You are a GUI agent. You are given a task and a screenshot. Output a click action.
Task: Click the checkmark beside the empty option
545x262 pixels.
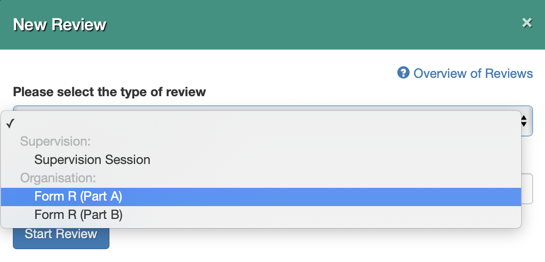click(x=11, y=124)
